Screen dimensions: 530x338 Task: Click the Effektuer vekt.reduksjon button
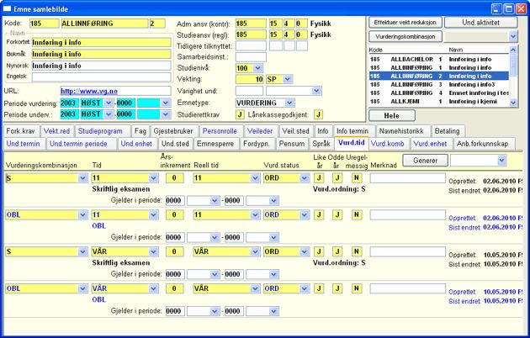405,23
